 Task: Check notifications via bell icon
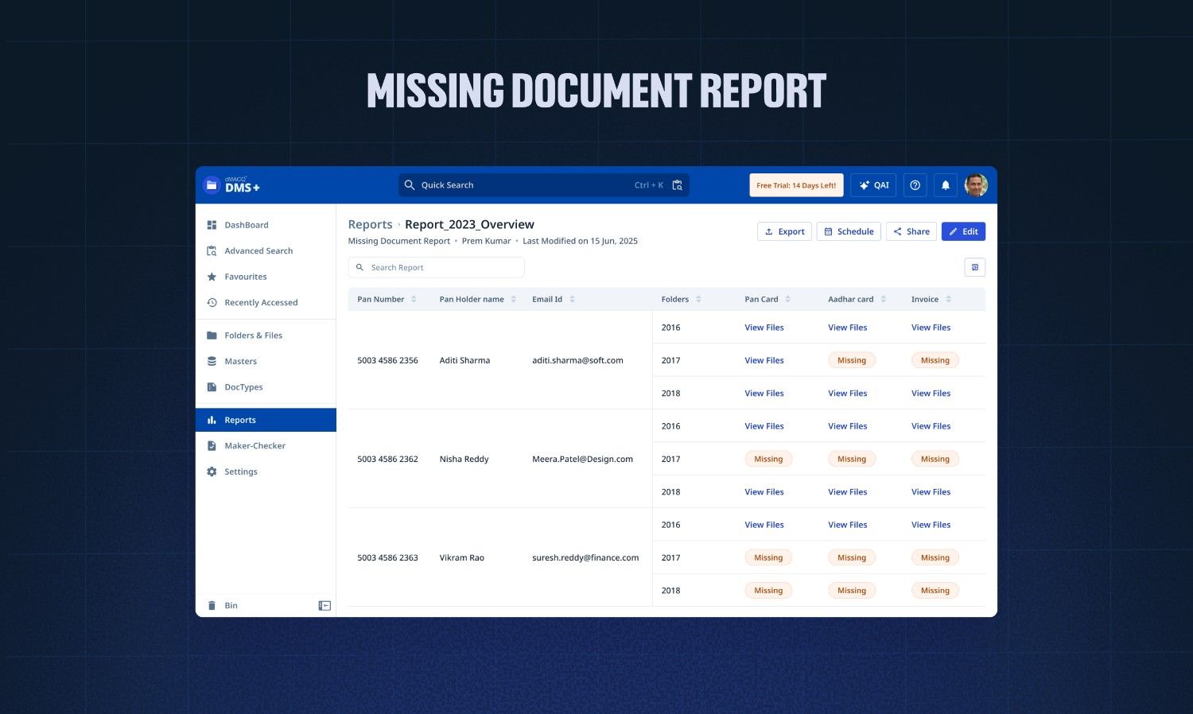tap(945, 184)
